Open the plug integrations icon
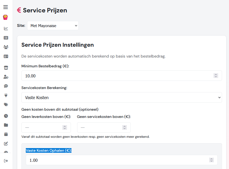 [x=6, y=95]
